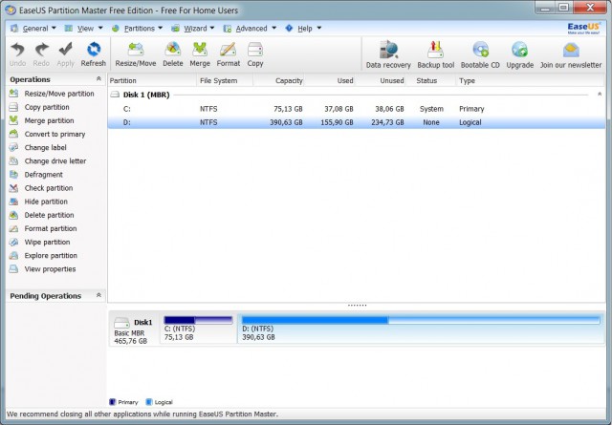Sort by the Unused column header
Image resolution: width=612 pixels, height=425 pixels.
[381, 81]
